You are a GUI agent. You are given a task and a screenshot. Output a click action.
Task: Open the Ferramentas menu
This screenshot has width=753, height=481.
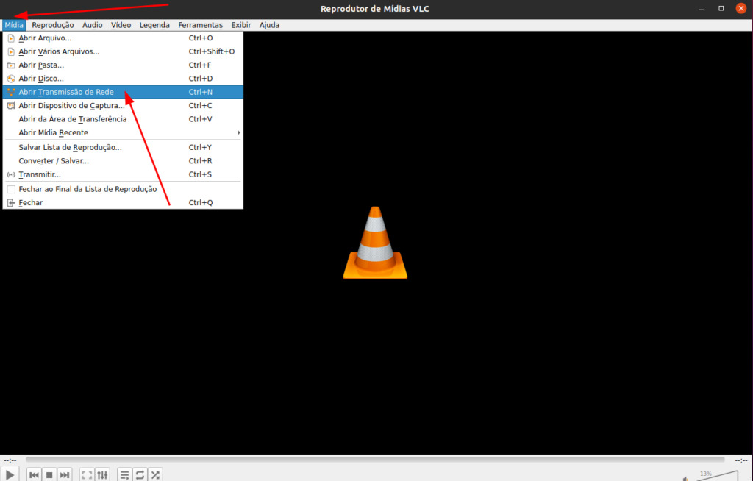click(x=200, y=25)
